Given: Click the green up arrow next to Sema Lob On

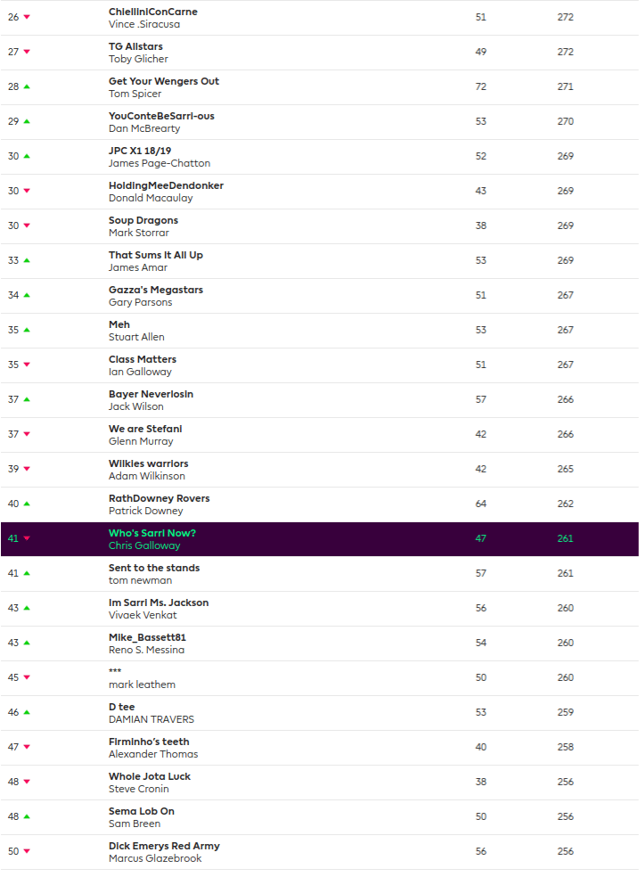Looking at the screenshot, I should (x=27, y=816).
